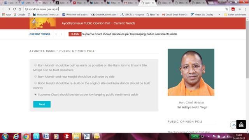Open the folder icon on taskbar
The height and width of the screenshot is (140, 249).
[76, 136]
